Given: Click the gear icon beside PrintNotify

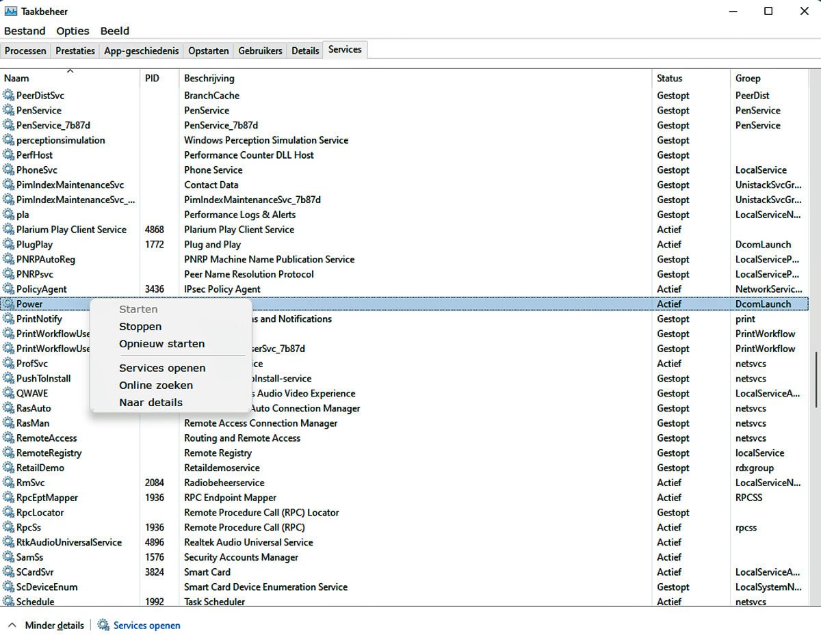Looking at the screenshot, I should click(x=8, y=319).
